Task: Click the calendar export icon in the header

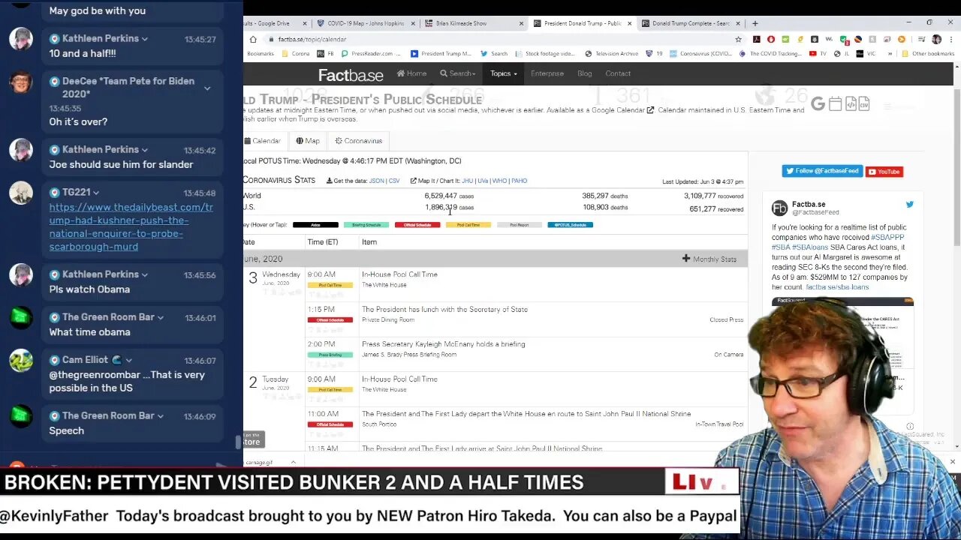Action: pyautogui.click(x=835, y=104)
